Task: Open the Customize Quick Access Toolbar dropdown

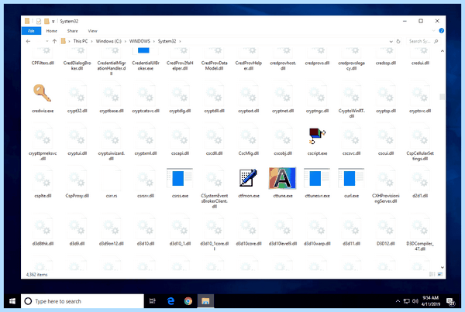Action: click(x=53, y=22)
